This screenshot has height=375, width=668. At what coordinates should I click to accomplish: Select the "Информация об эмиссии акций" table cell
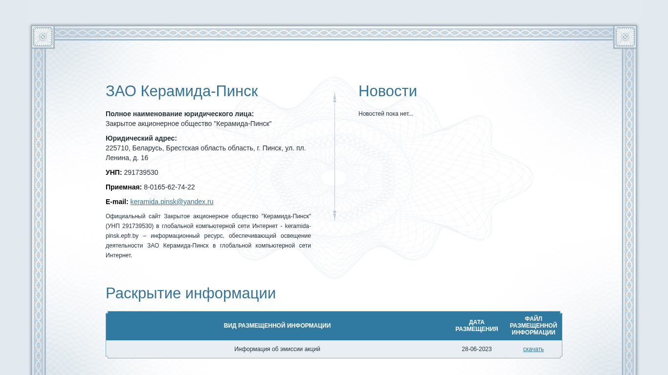[x=277, y=349]
